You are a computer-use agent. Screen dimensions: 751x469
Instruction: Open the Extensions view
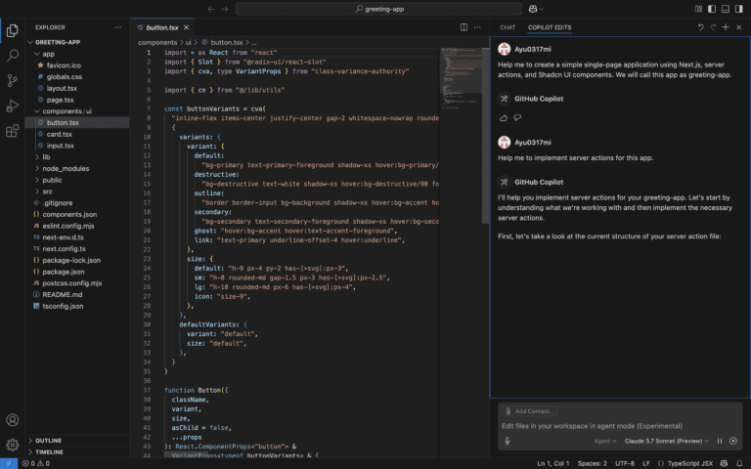[13, 131]
